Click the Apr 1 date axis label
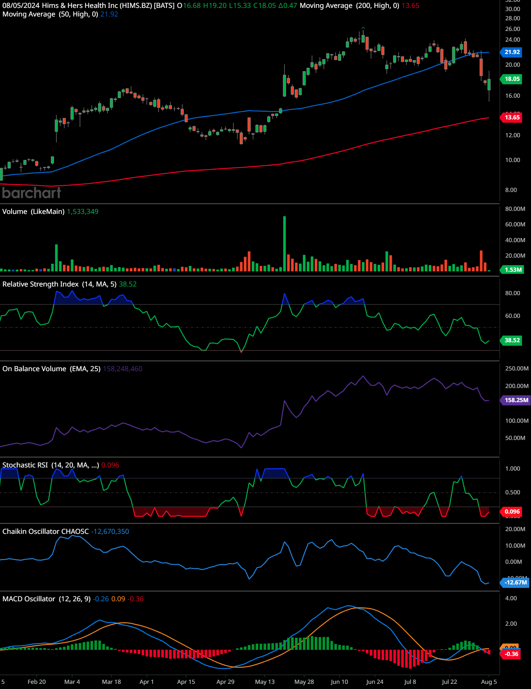The height and width of the screenshot is (689, 531). pos(147,682)
